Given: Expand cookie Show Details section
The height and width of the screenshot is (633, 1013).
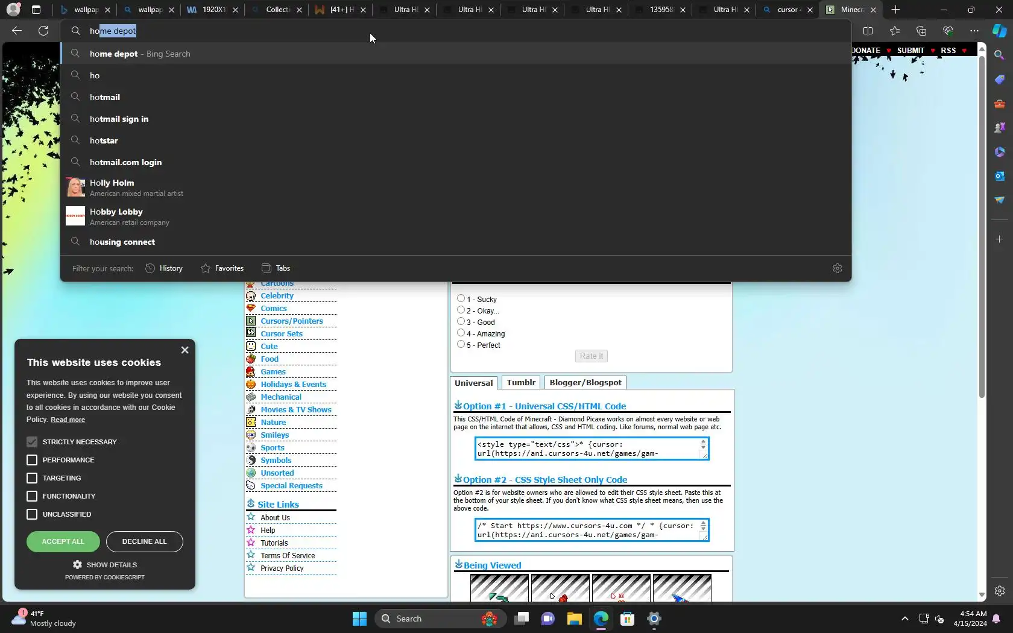Looking at the screenshot, I should click(105, 565).
